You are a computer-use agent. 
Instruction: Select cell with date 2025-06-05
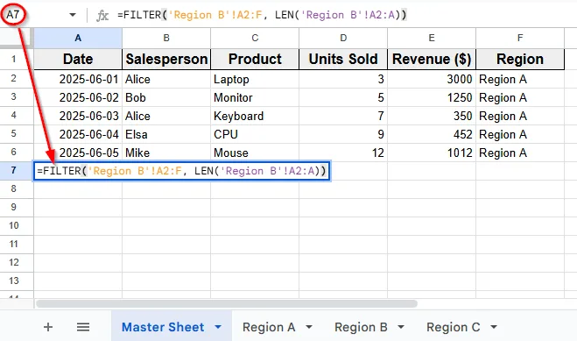(78, 153)
